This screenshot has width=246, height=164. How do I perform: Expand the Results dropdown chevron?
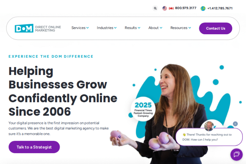tap(139, 28)
